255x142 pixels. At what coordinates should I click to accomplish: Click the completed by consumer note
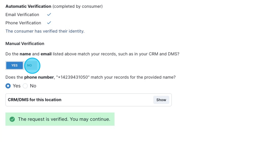tap(77, 6)
